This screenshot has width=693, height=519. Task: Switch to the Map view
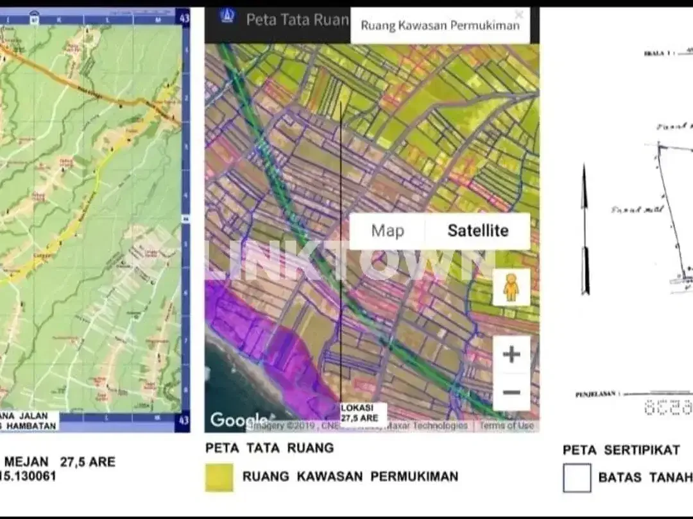pyautogui.click(x=388, y=231)
